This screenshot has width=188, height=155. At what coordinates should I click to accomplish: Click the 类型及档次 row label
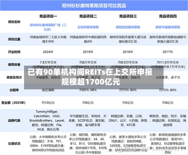14,77
